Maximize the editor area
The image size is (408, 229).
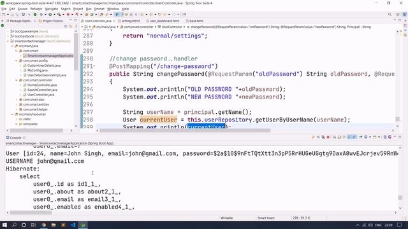pyautogui.click(x=400, y=20)
